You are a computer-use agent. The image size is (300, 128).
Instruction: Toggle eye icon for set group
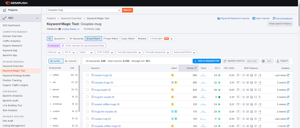[76, 82]
